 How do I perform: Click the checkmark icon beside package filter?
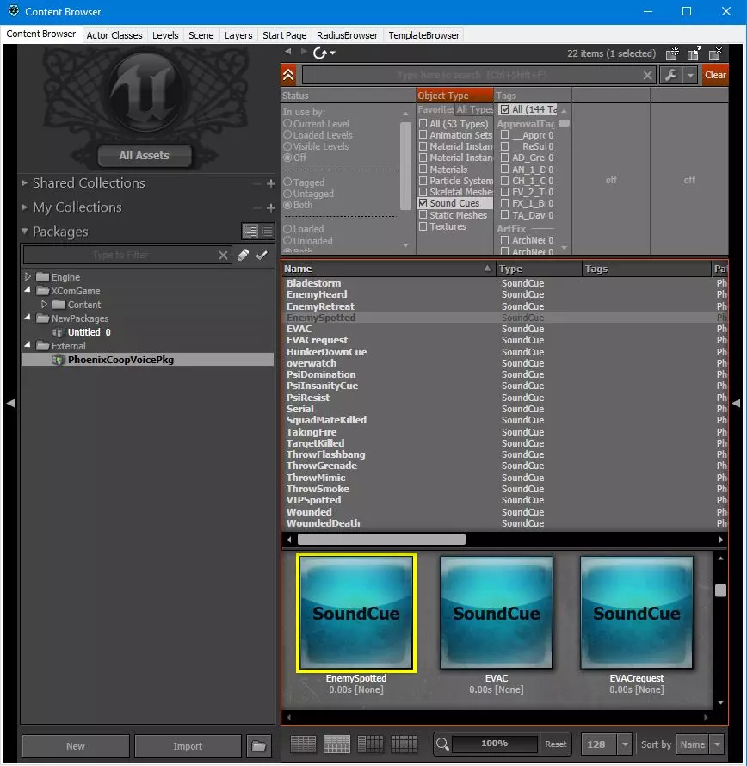click(262, 255)
